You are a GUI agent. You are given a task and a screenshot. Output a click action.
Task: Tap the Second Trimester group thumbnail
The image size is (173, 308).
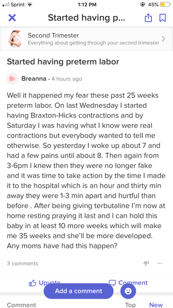(x=15, y=39)
